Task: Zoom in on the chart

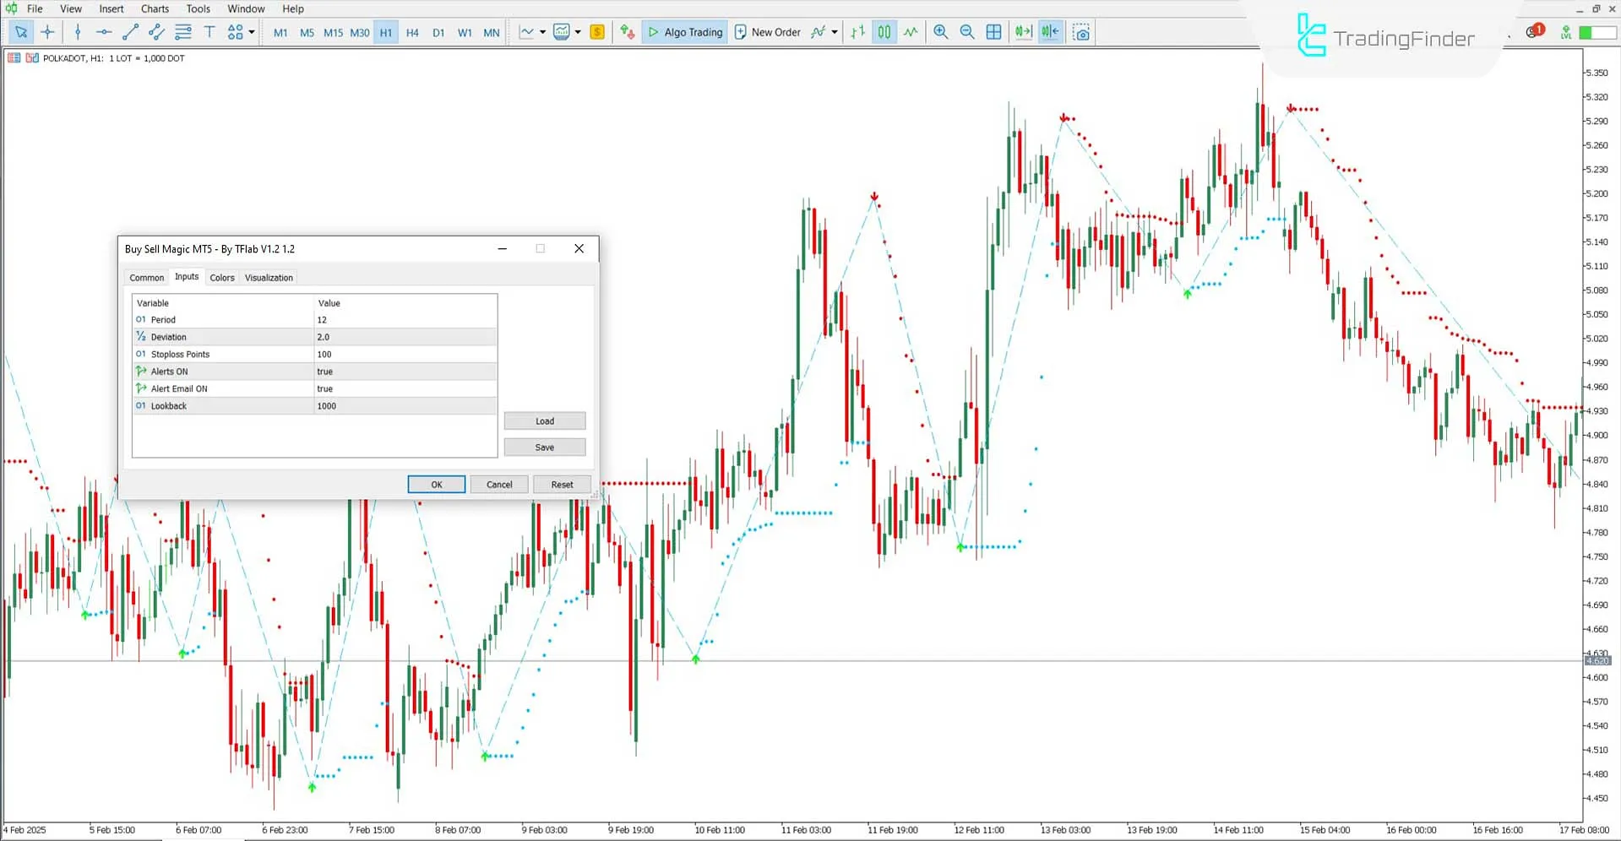Action: coord(940,32)
